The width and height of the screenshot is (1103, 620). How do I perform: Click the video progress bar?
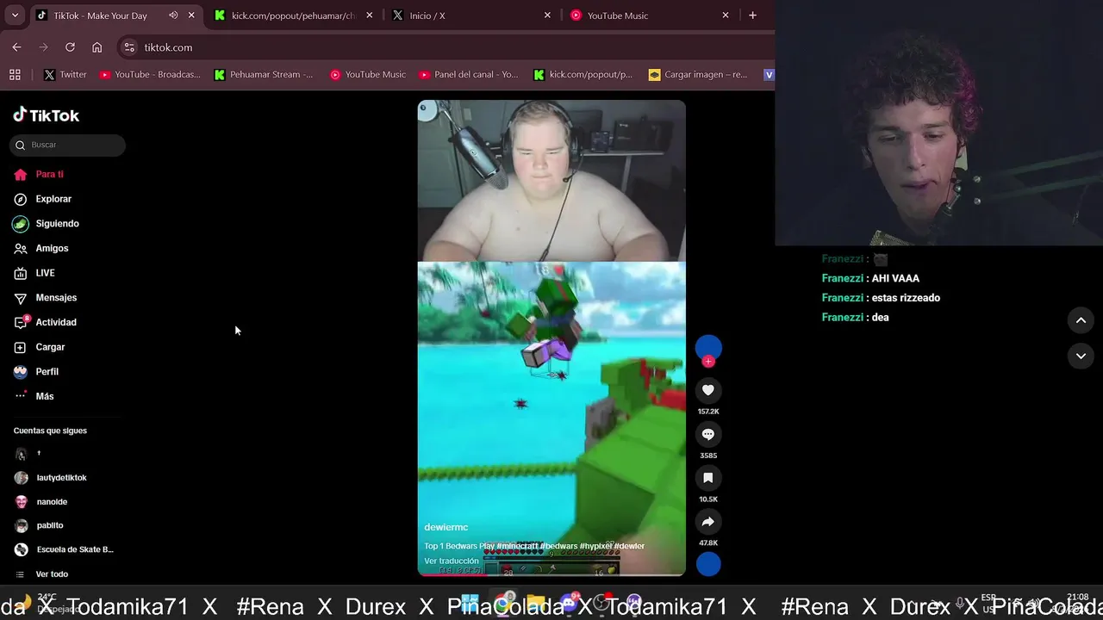click(551, 574)
